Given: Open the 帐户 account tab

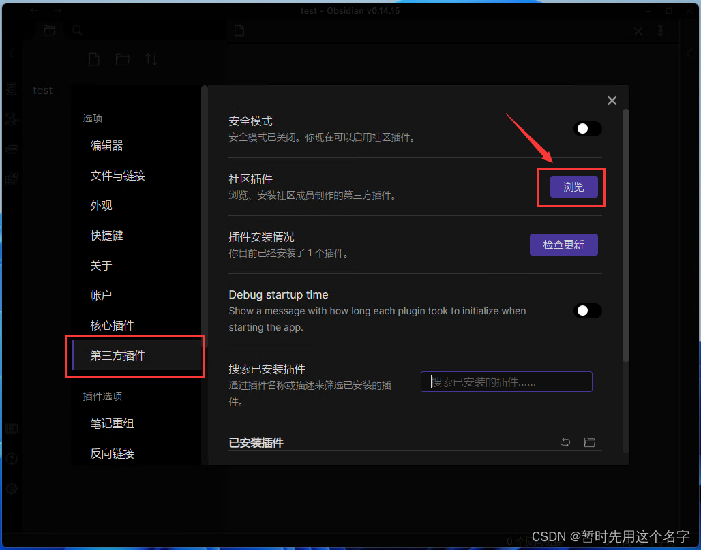Looking at the screenshot, I should [136, 295].
